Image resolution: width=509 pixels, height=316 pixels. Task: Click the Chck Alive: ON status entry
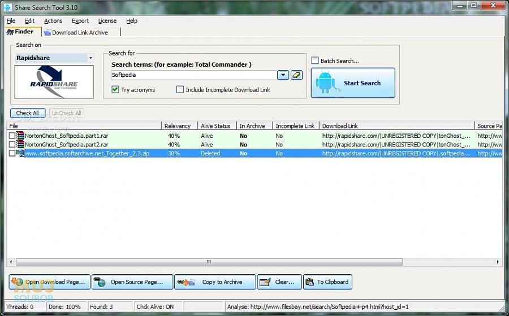pos(156,306)
